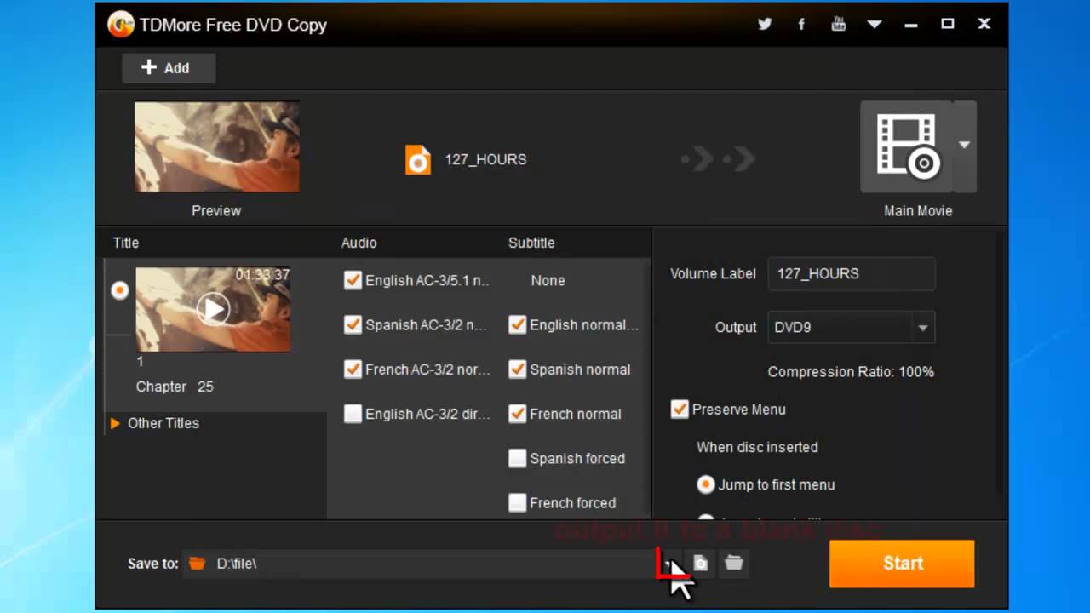Toggle French normal subtitle checkbox
The height and width of the screenshot is (613, 1090).
(517, 414)
